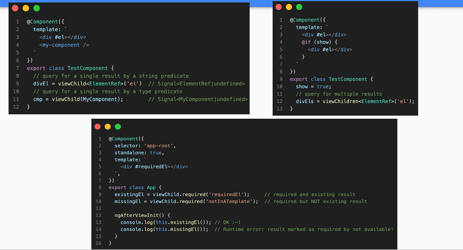Click the '// required and existing result' comment
The width and height of the screenshot is (463, 250).
[310, 194]
